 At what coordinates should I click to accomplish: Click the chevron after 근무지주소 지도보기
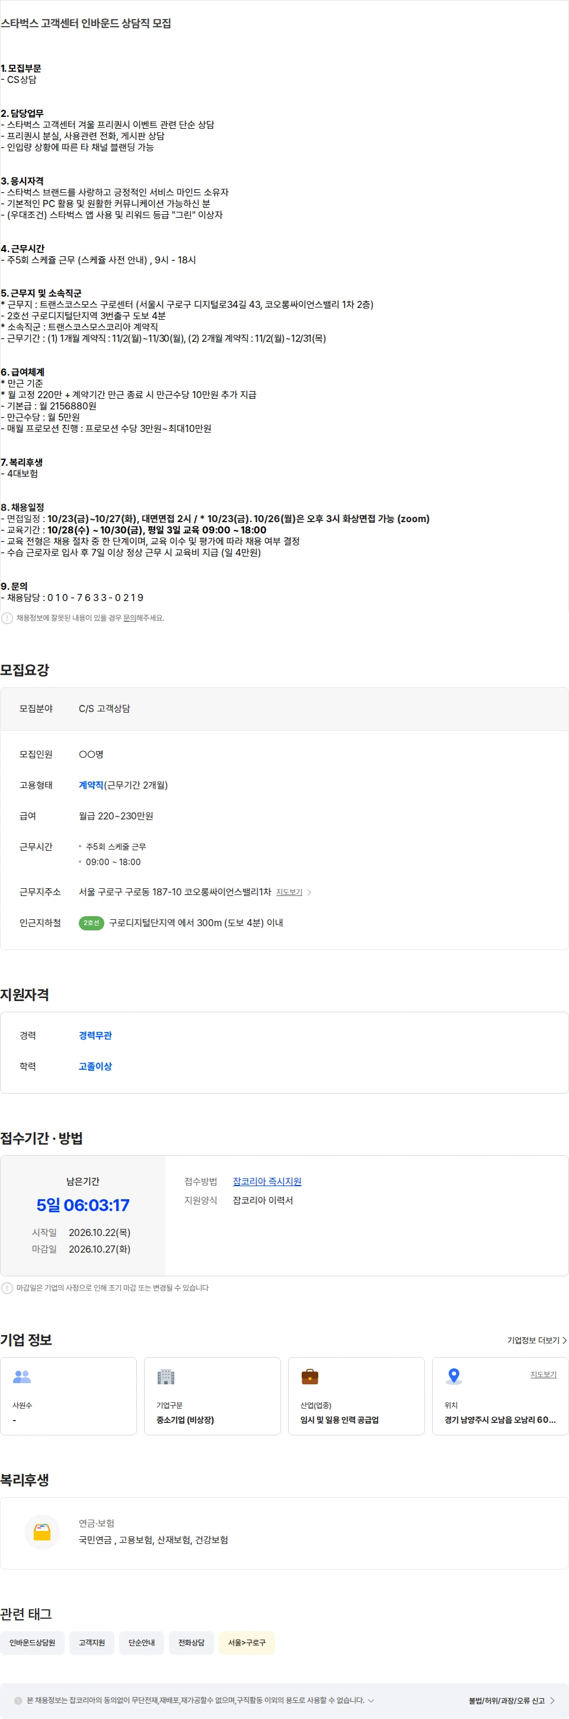309,892
